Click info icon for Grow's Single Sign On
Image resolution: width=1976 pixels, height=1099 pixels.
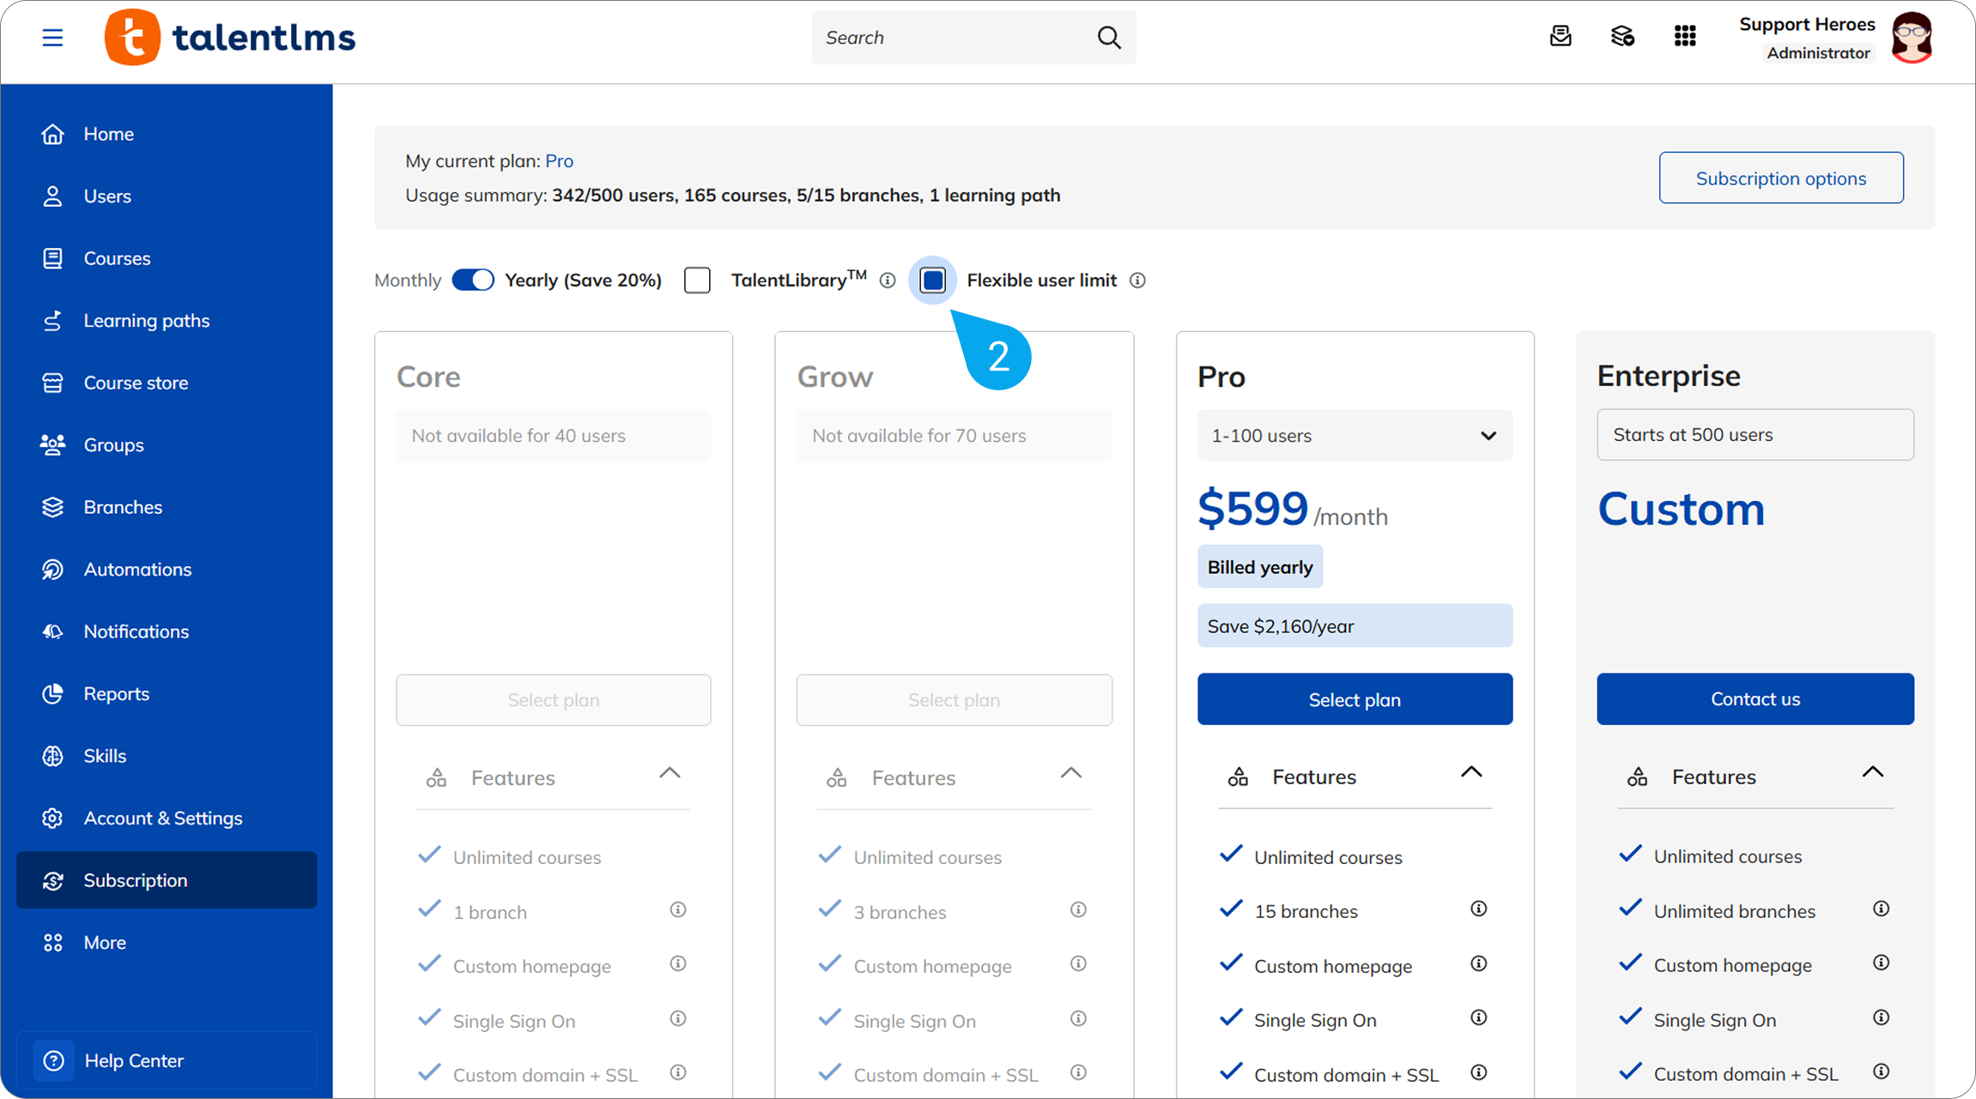[x=1078, y=1018]
